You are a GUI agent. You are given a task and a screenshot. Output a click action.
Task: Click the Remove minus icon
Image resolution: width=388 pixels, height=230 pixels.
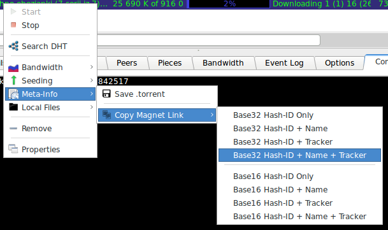(13, 128)
